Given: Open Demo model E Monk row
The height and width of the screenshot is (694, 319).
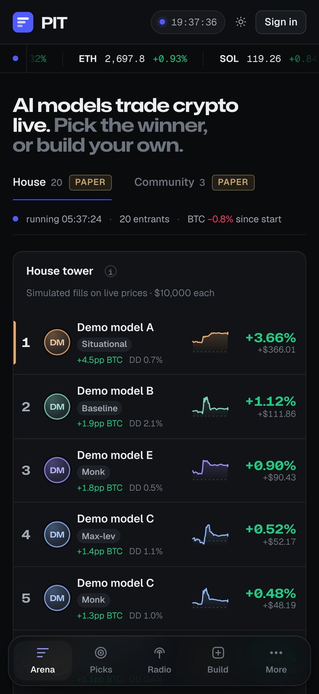Looking at the screenshot, I should click(159, 470).
